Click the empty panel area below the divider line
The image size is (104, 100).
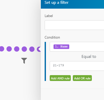72,94
